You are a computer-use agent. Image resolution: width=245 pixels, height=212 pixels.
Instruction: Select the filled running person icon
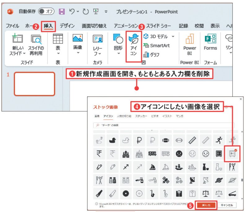219,140
